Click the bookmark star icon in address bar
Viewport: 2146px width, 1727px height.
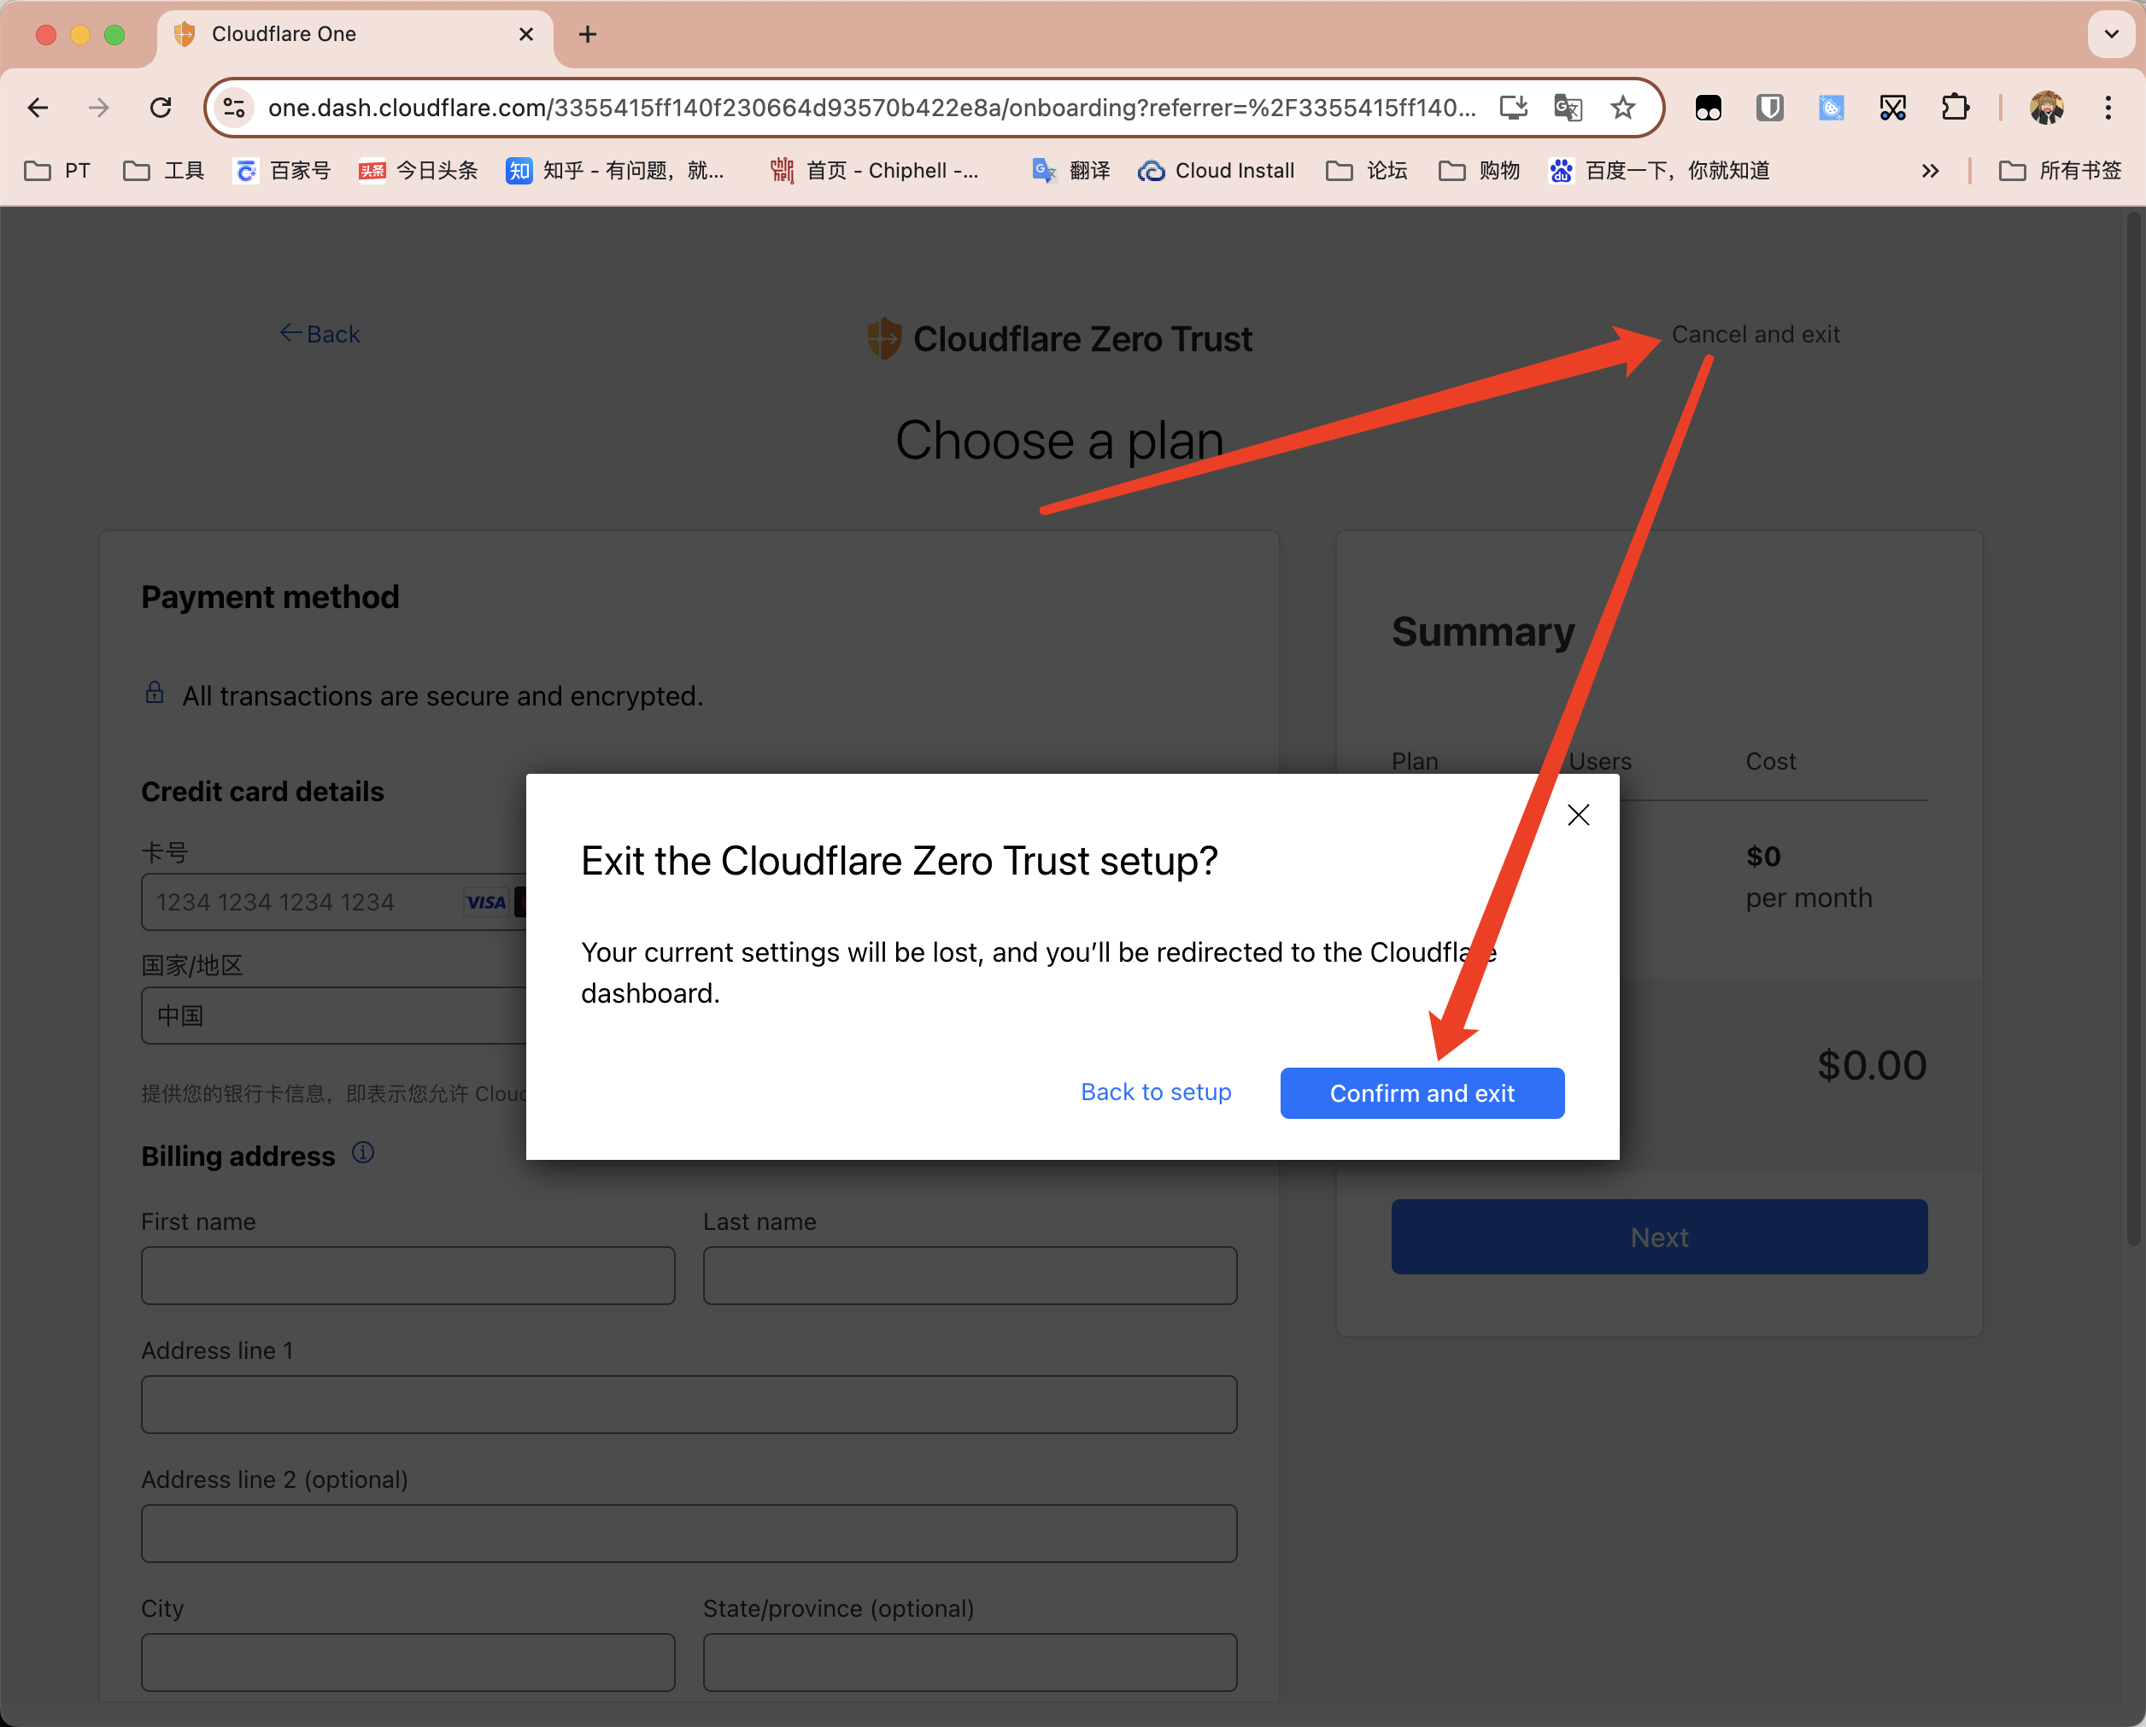click(x=1627, y=106)
